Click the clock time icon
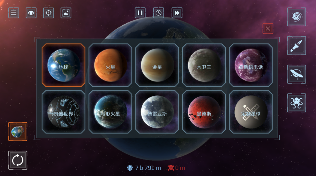The image size is (316, 176). click(158, 13)
